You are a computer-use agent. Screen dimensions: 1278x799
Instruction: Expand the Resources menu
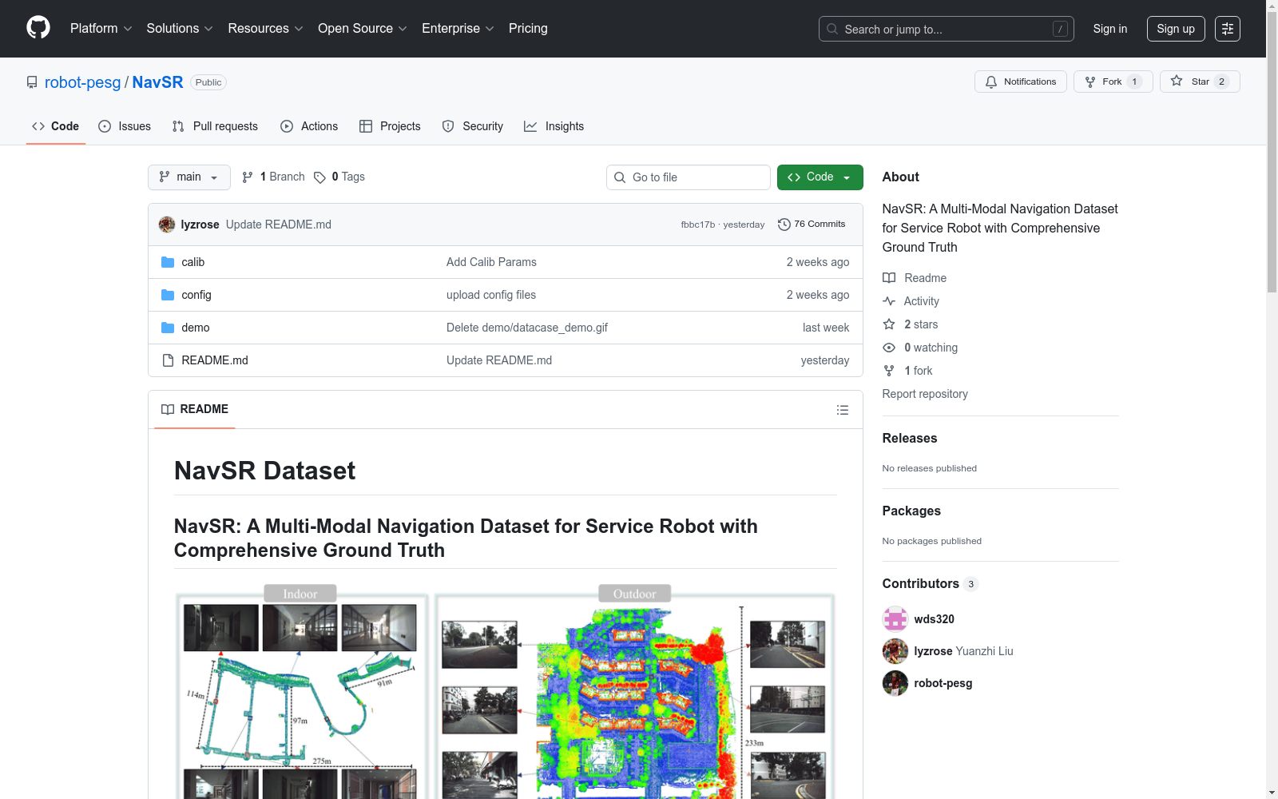(x=265, y=28)
